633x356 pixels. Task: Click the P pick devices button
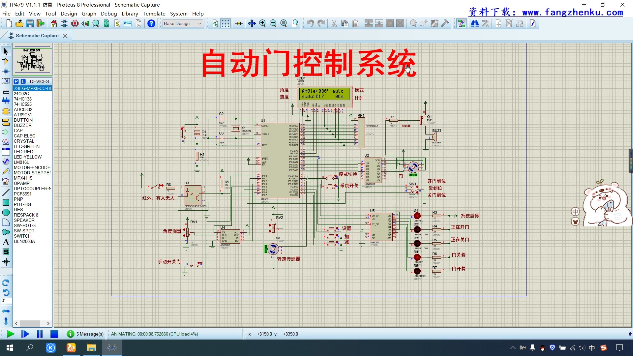tap(16, 81)
